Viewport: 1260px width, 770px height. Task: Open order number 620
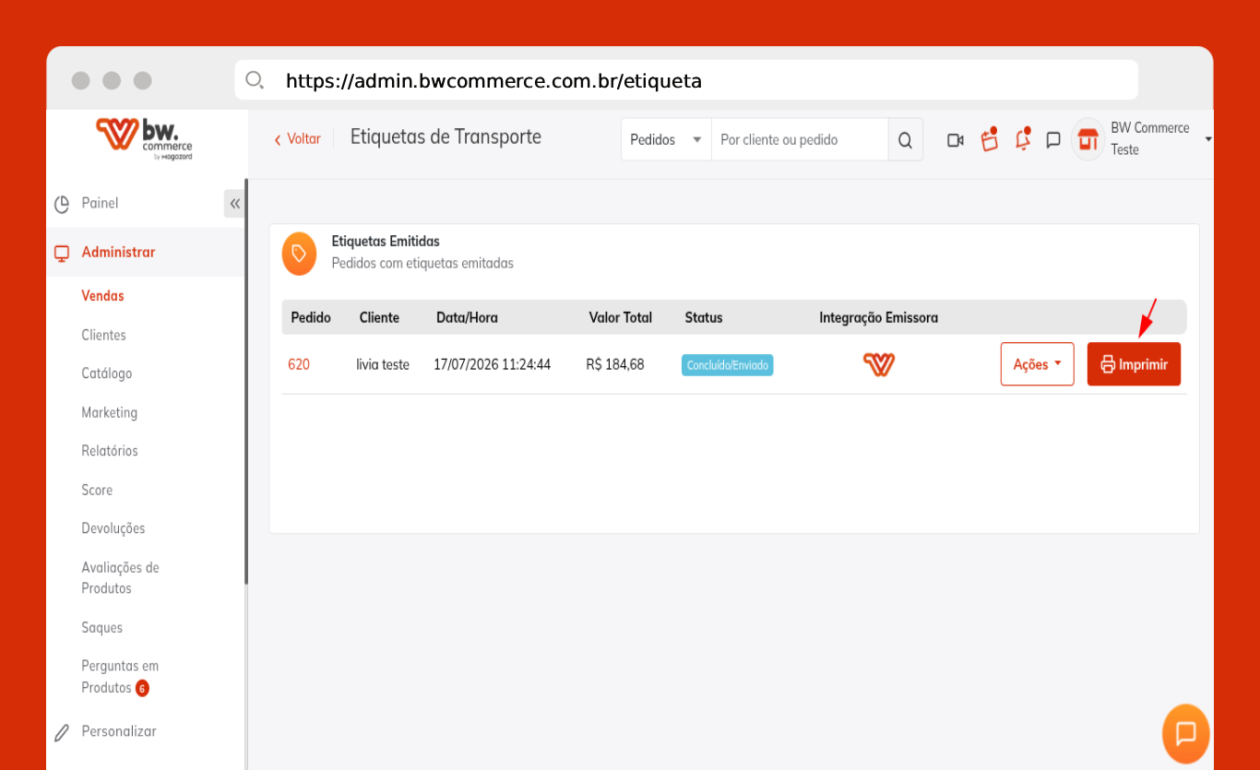299,364
